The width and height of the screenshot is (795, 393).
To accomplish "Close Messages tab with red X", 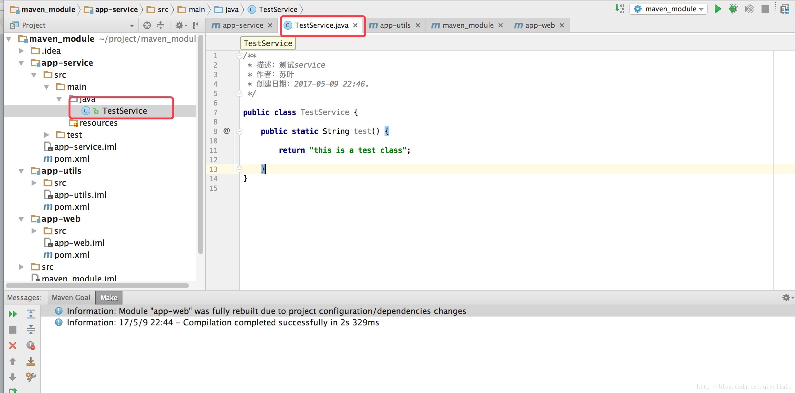I will (x=13, y=346).
